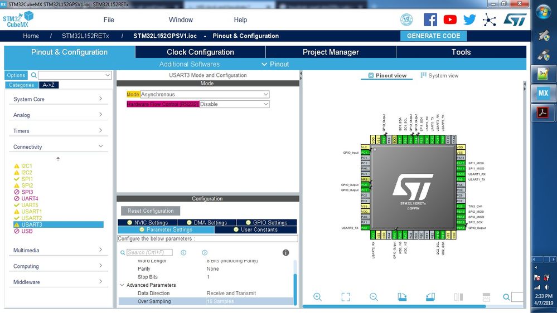Click Reset Configuration button
This screenshot has width=557, height=313.
(151, 211)
